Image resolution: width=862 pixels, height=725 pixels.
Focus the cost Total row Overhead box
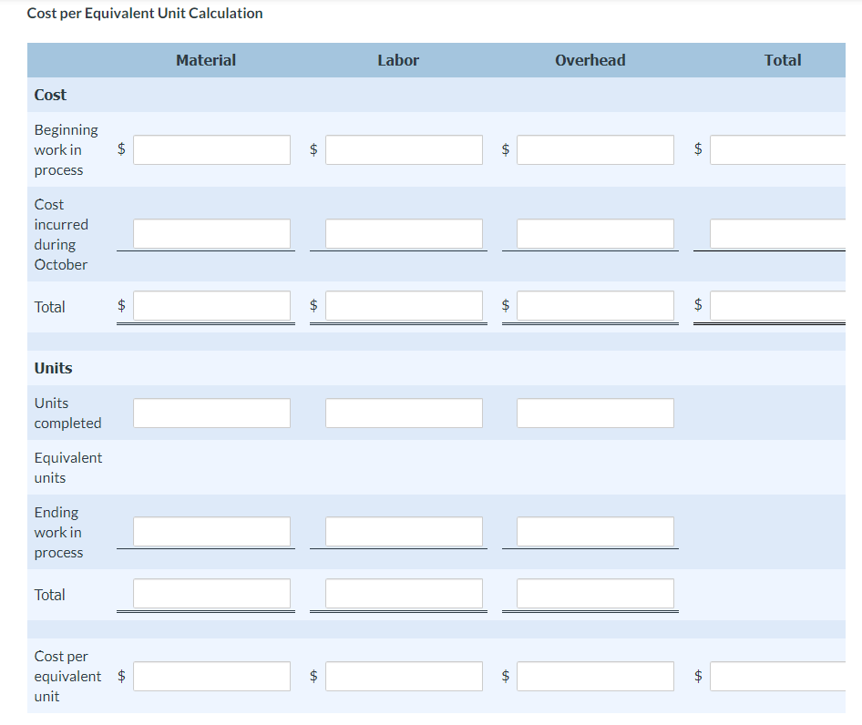(595, 306)
